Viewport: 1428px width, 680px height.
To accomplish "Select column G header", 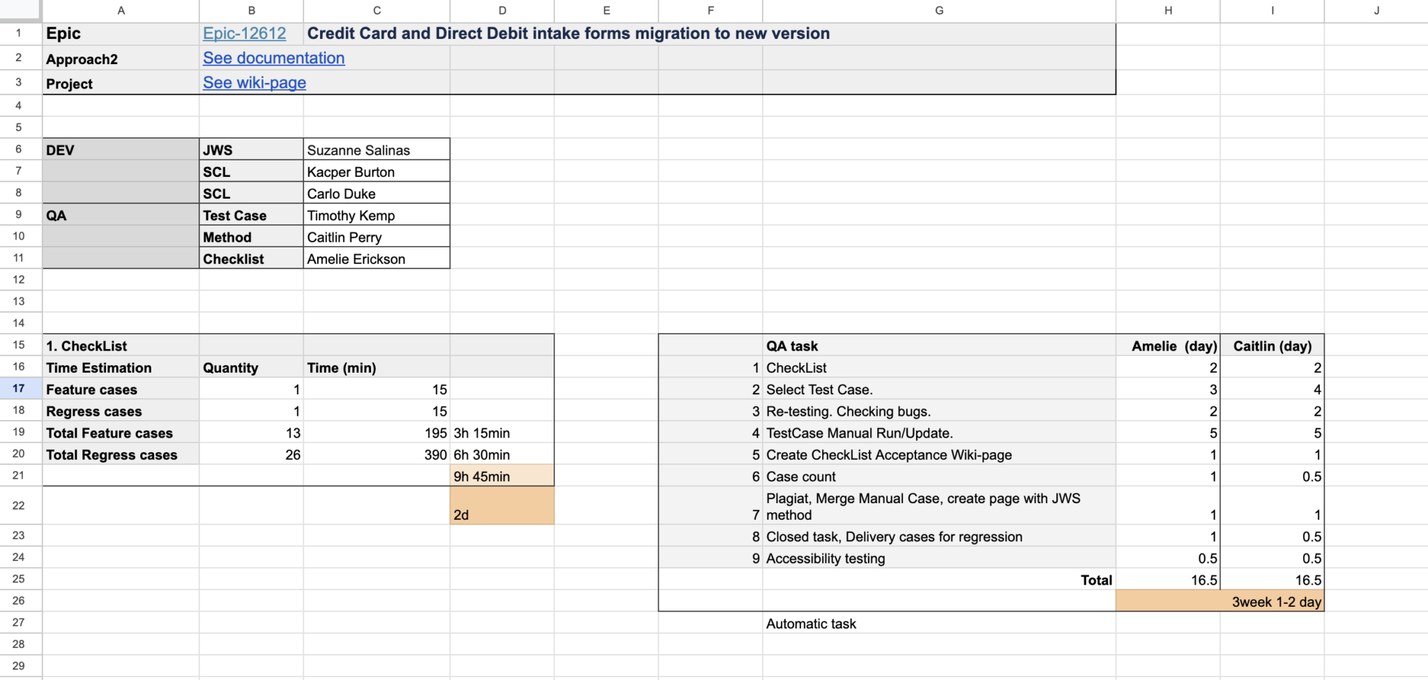I will tap(939, 10).
